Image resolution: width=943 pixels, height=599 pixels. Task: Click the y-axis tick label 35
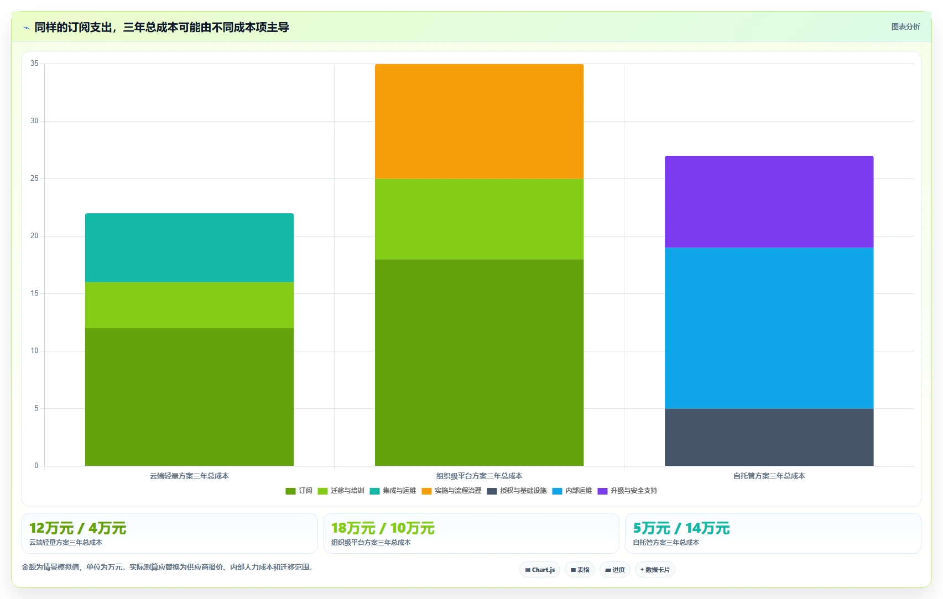click(34, 64)
